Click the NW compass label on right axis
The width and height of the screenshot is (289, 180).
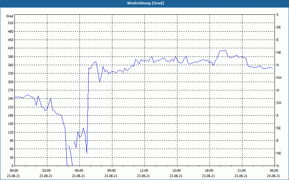[279, 78]
